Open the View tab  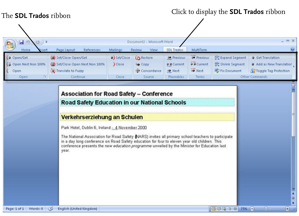(x=154, y=50)
